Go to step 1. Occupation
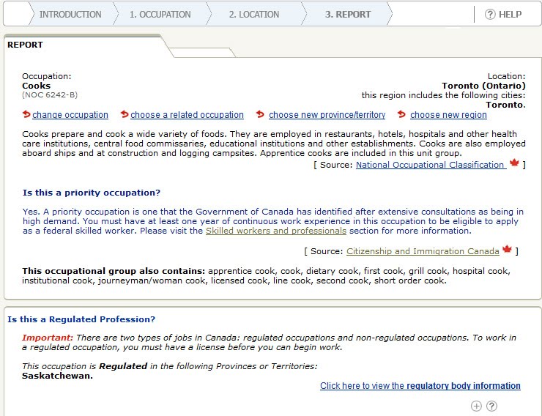The image size is (542, 416). (160, 14)
